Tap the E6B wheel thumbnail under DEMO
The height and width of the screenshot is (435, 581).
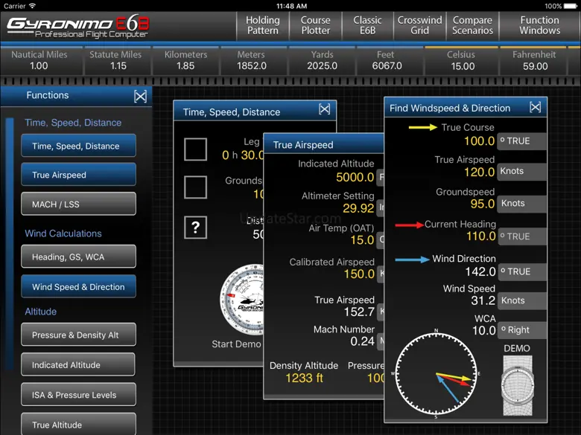point(517,385)
